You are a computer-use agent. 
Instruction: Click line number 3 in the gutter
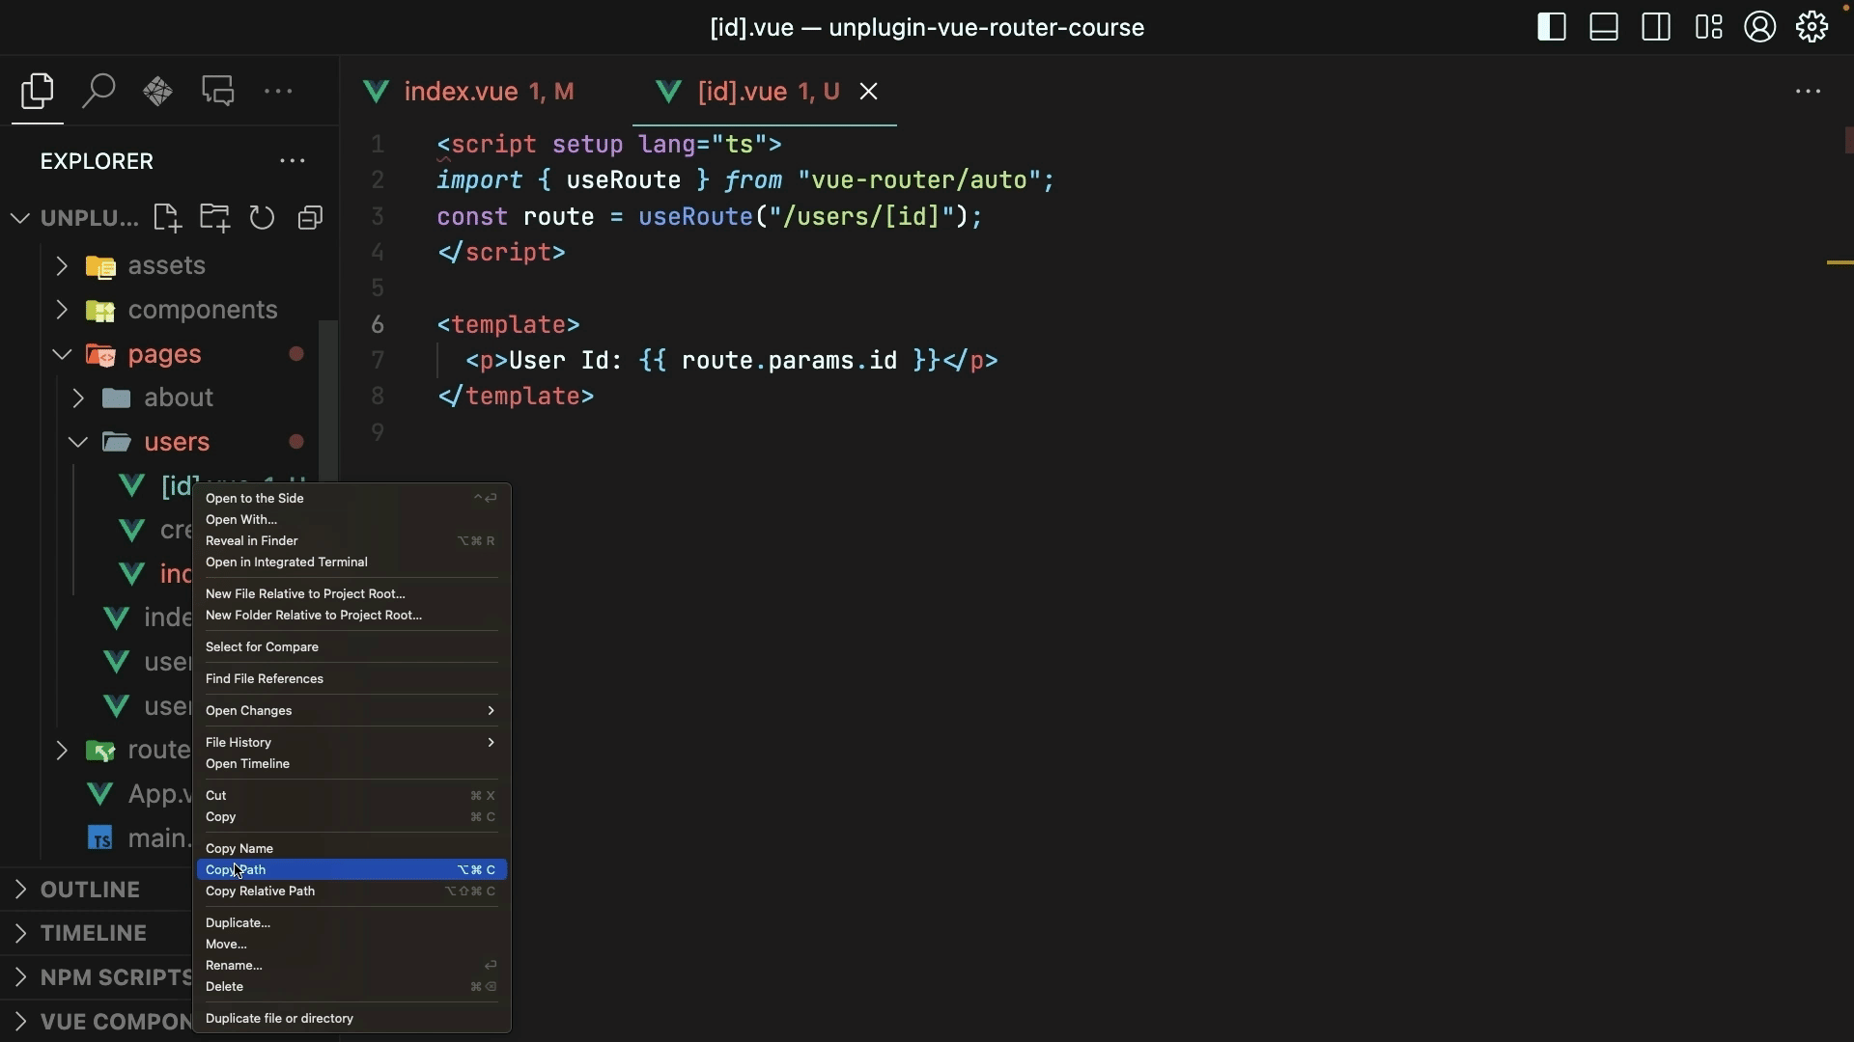click(378, 216)
